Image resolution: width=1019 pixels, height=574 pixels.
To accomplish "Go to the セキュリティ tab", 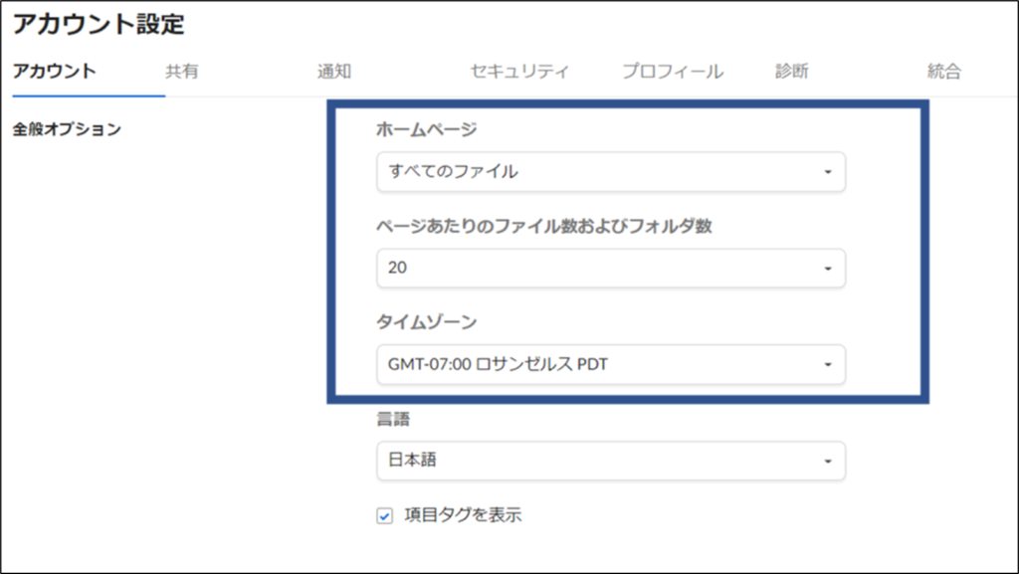I will pyautogui.click(x=519, y=71).
